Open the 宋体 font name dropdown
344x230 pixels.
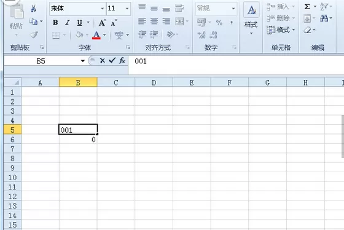pyautogui.click(x=102, y=9)
